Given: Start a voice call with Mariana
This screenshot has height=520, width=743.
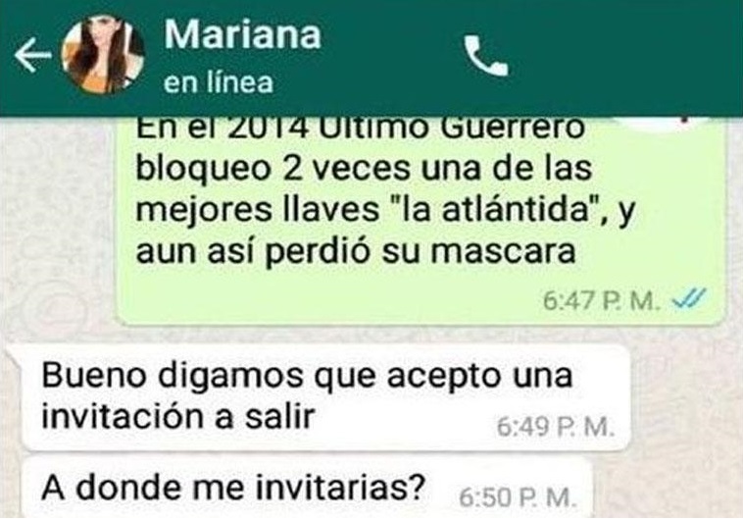Looking at the screenshot, I should (486, 56).
